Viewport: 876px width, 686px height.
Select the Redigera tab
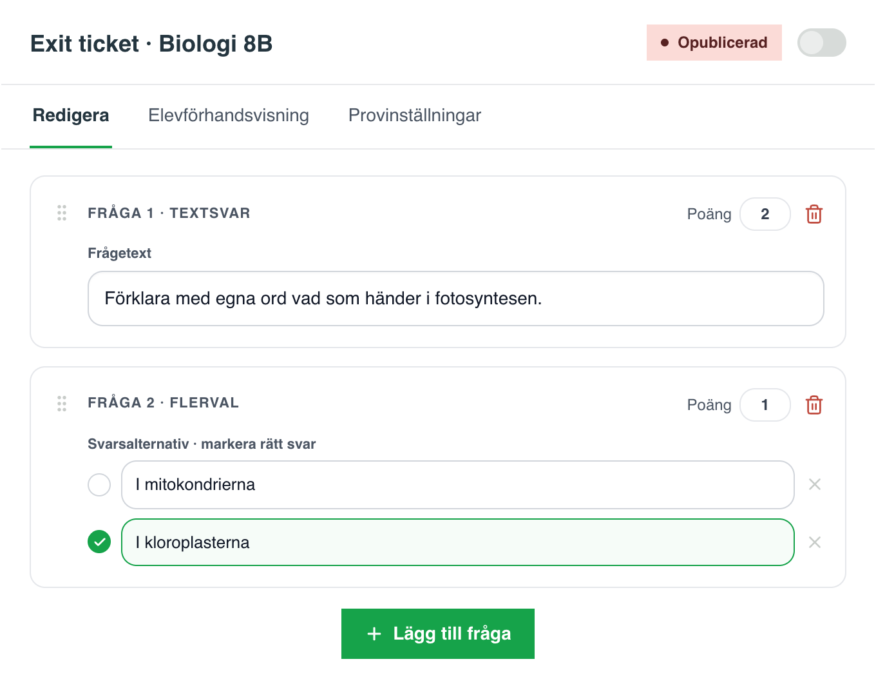coord(71,115)
